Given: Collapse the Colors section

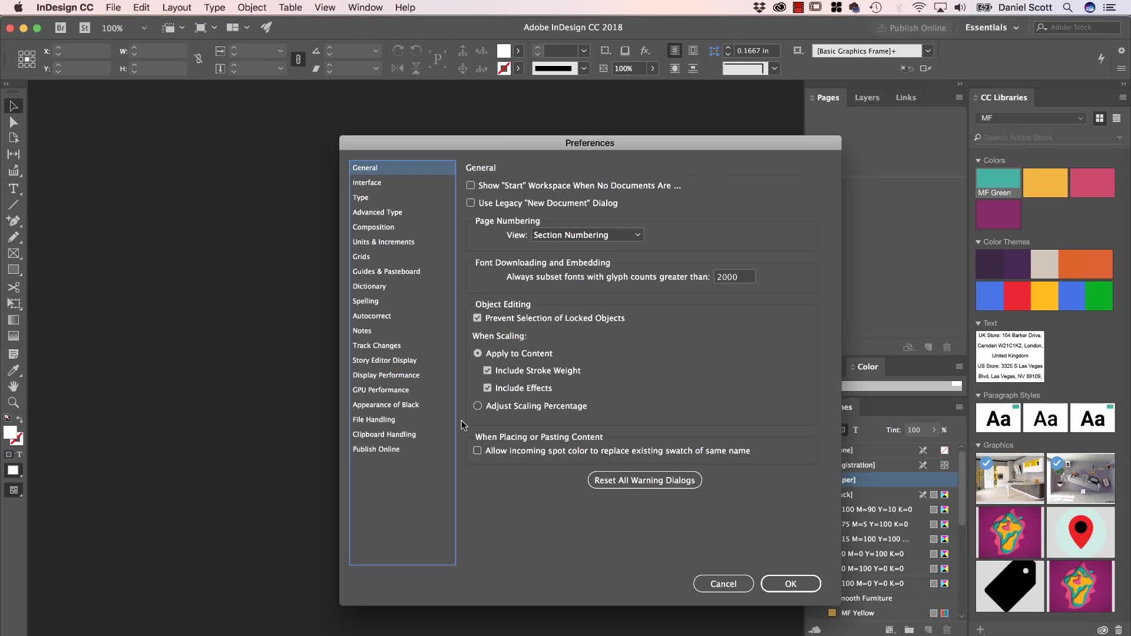Looking at the screenshot, I should click(978, 161).
